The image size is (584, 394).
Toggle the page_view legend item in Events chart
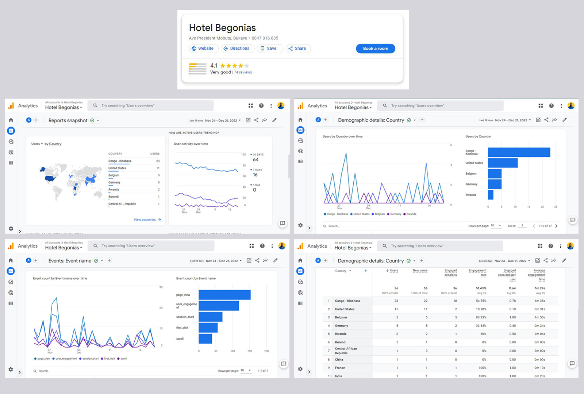pos(42,359)
